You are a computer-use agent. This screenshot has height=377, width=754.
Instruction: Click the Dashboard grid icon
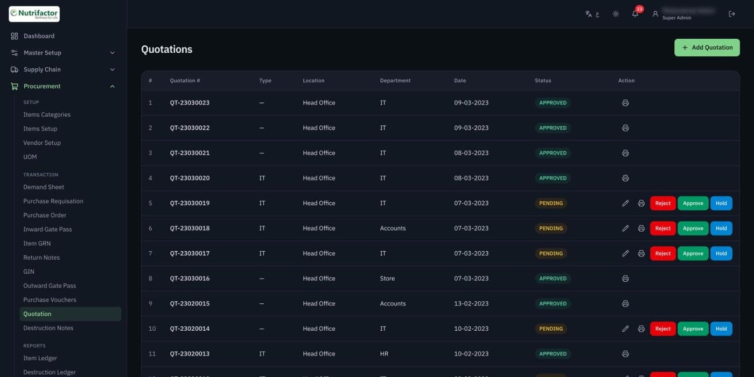[15, 36]
